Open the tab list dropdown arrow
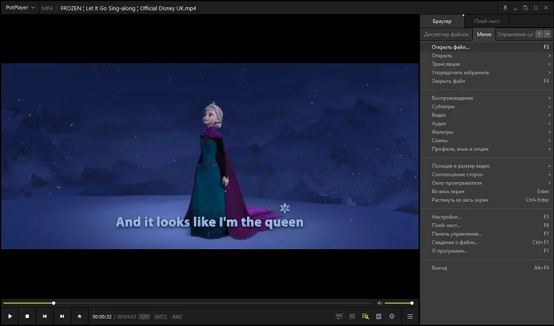 coord(547,34)
